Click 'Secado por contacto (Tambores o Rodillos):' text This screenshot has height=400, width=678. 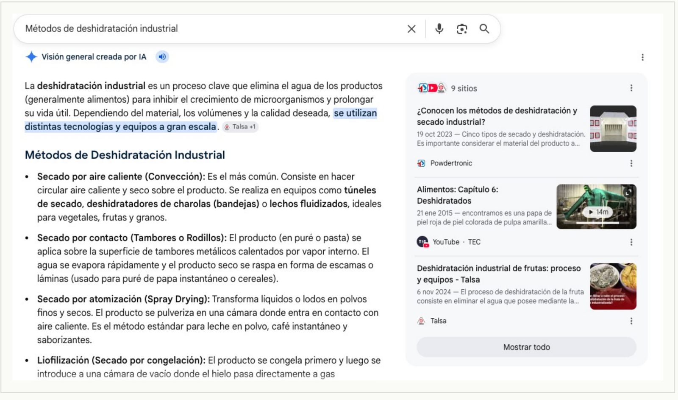(132, 238)
